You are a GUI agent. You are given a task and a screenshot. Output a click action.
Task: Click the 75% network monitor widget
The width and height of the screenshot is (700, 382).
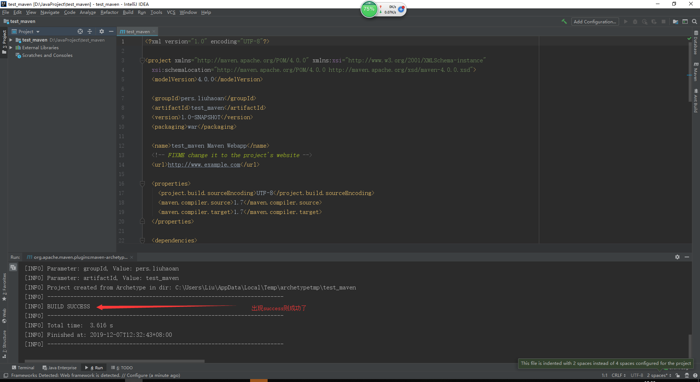[384, 9]
